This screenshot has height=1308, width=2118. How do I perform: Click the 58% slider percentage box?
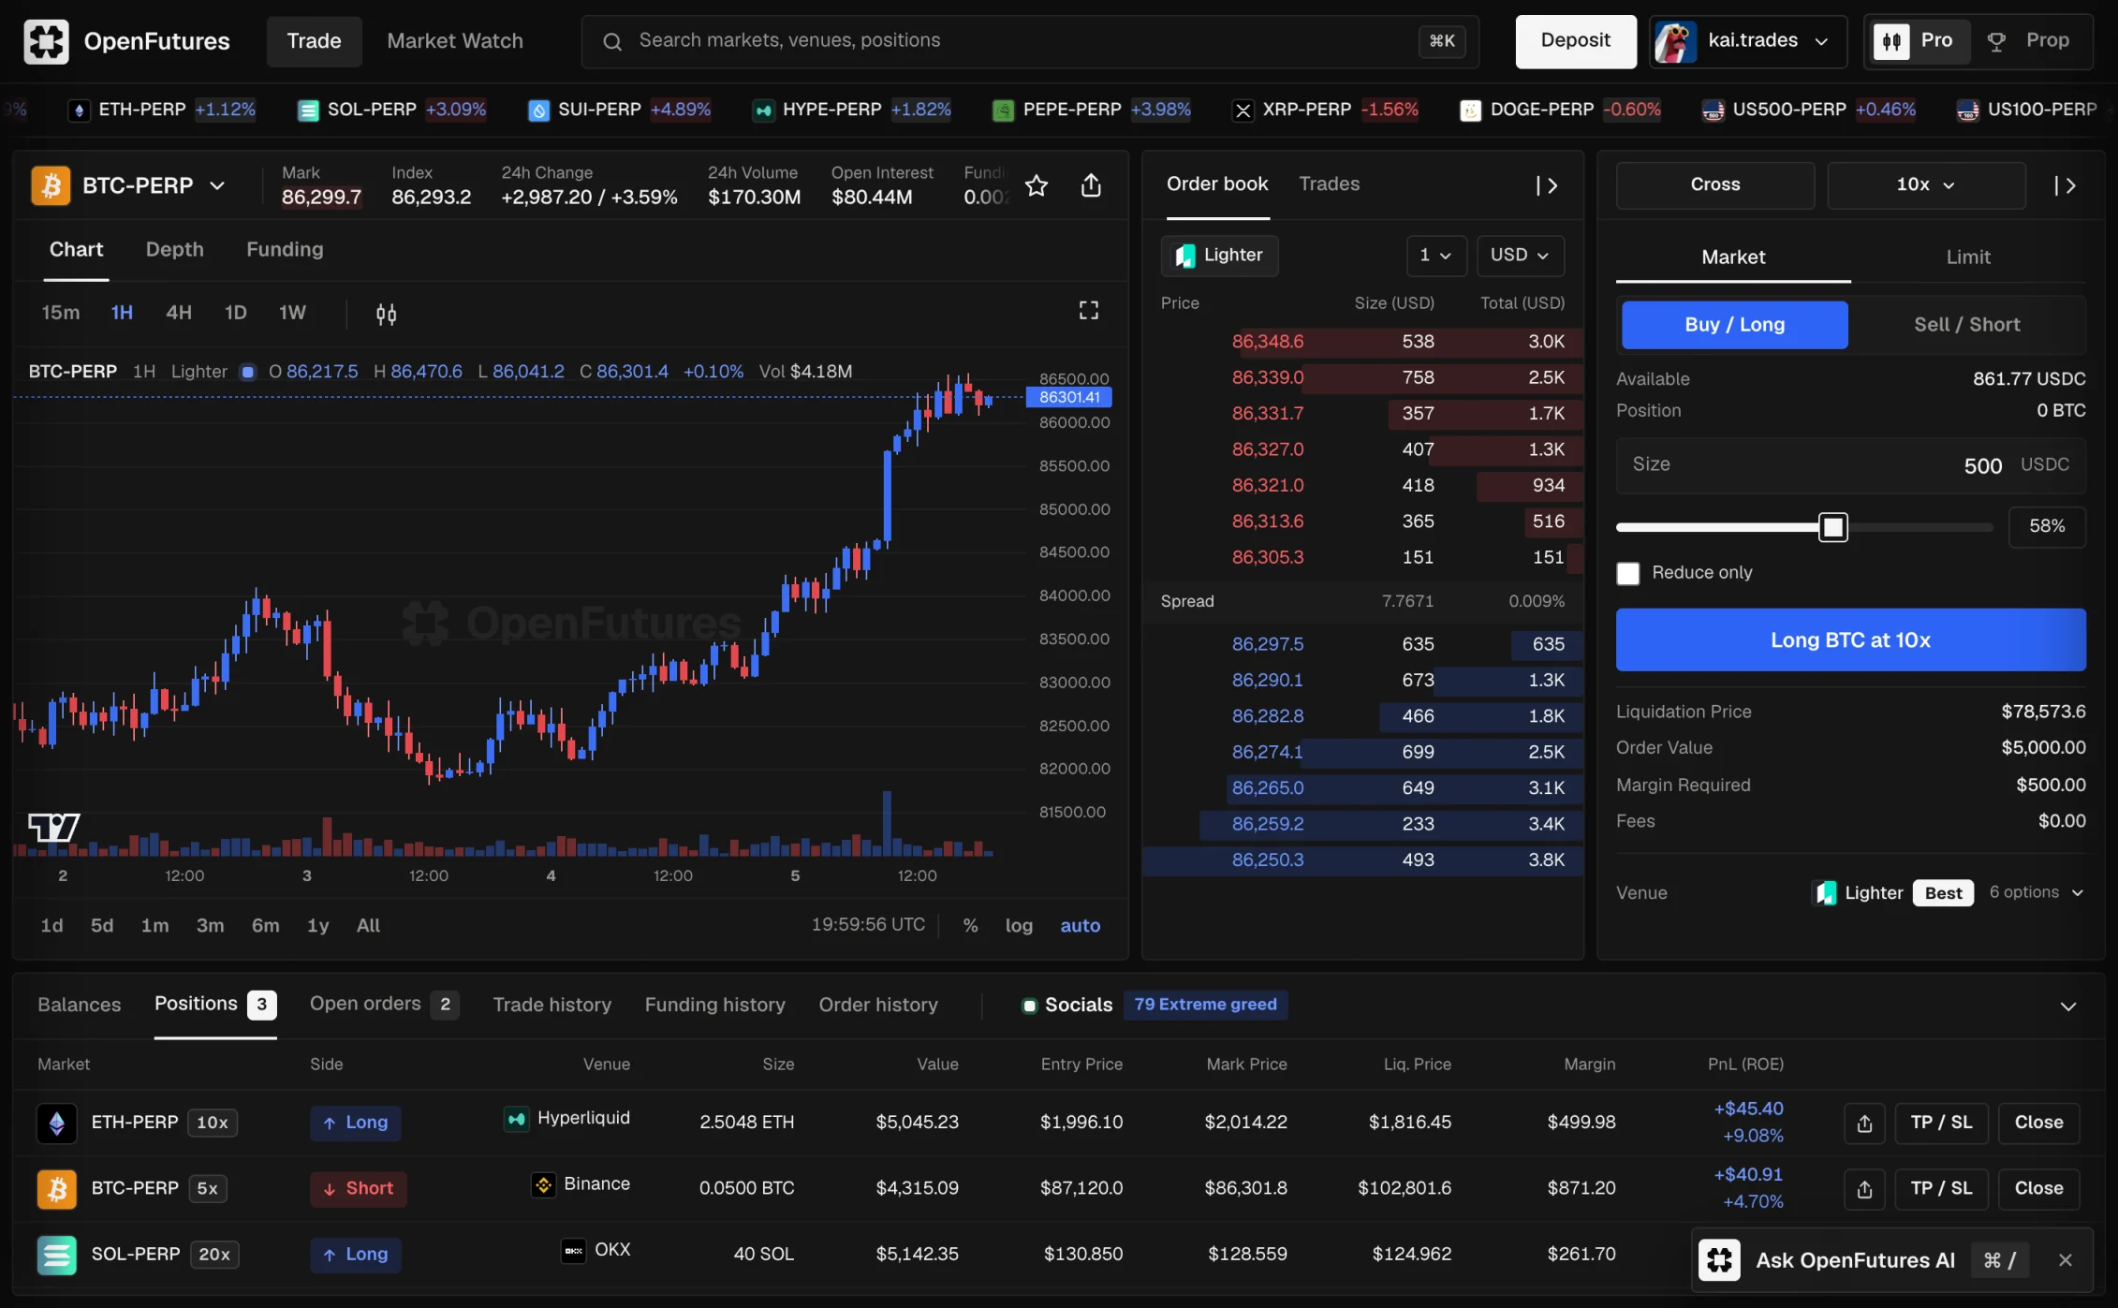point(2047,527)
